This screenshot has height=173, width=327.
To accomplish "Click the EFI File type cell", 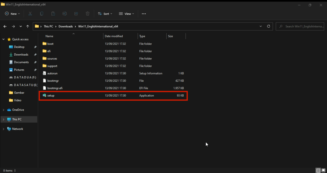I will click(144, 88).
